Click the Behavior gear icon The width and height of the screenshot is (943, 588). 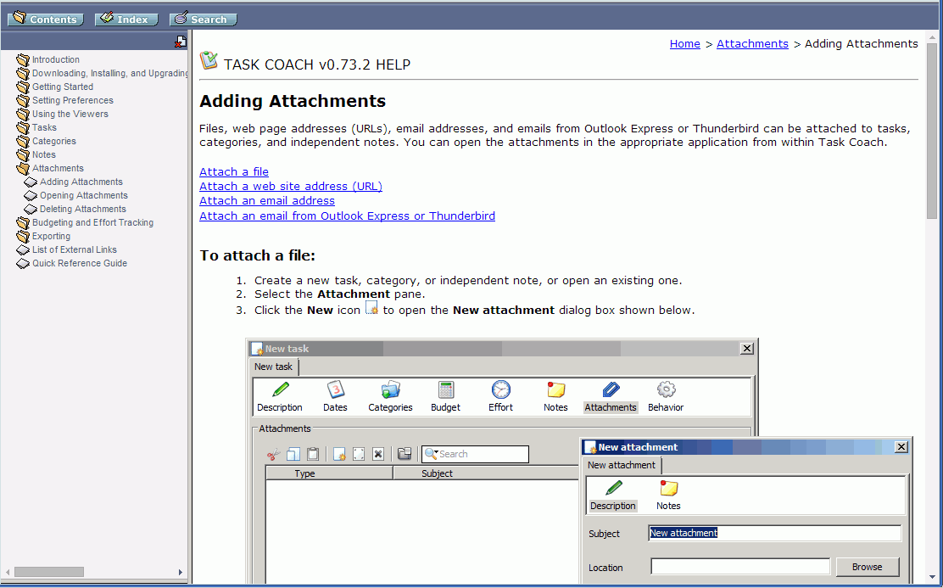point(666,390)
